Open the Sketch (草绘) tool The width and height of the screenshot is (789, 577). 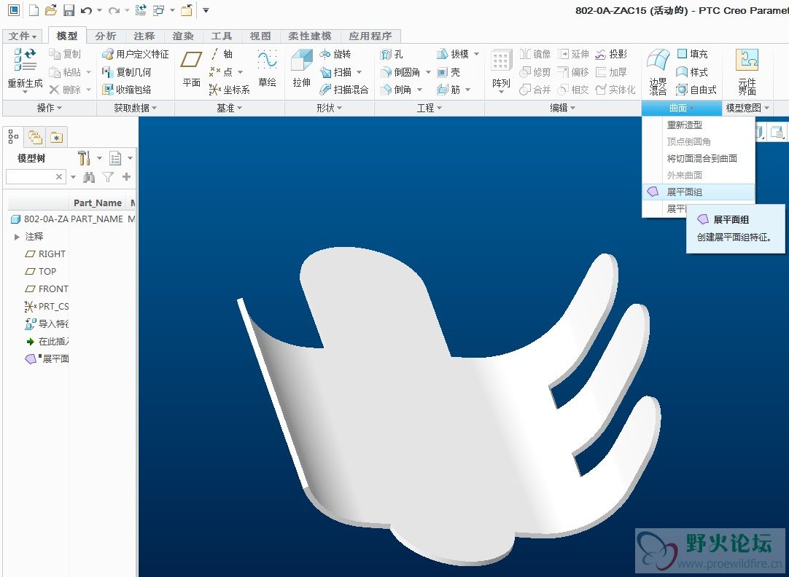click(x=267, y=68)
